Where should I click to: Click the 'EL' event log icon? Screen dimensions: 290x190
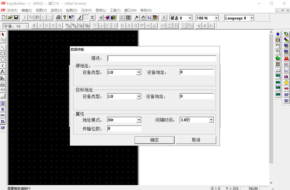coord(3,121)
